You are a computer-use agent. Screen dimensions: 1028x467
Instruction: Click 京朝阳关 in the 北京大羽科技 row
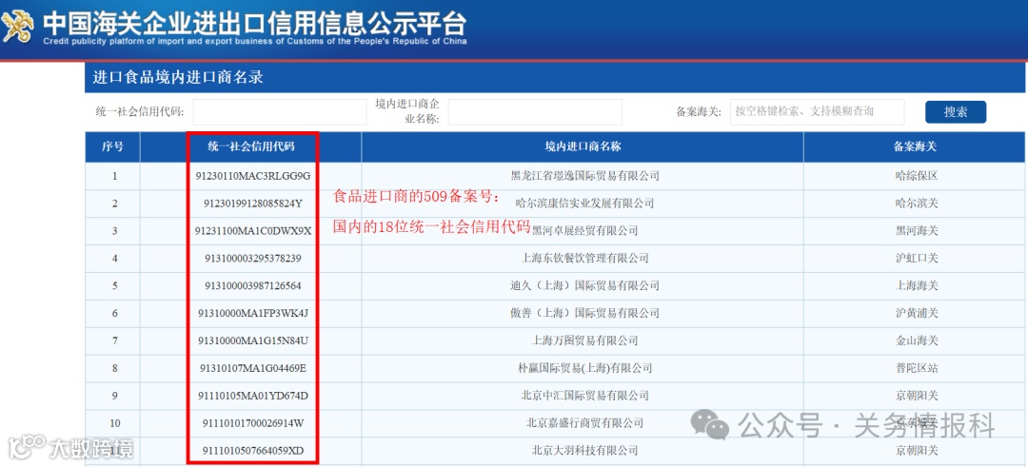pos(917,451)
